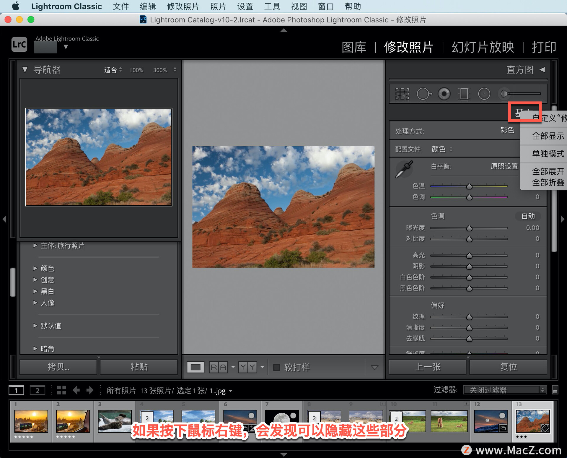Open Grid view from filmstrip bar
The width and height of the screenshot is (567, 458).
61,390
